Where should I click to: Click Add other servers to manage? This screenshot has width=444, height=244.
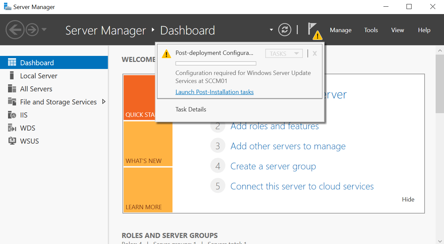[288, 146]
